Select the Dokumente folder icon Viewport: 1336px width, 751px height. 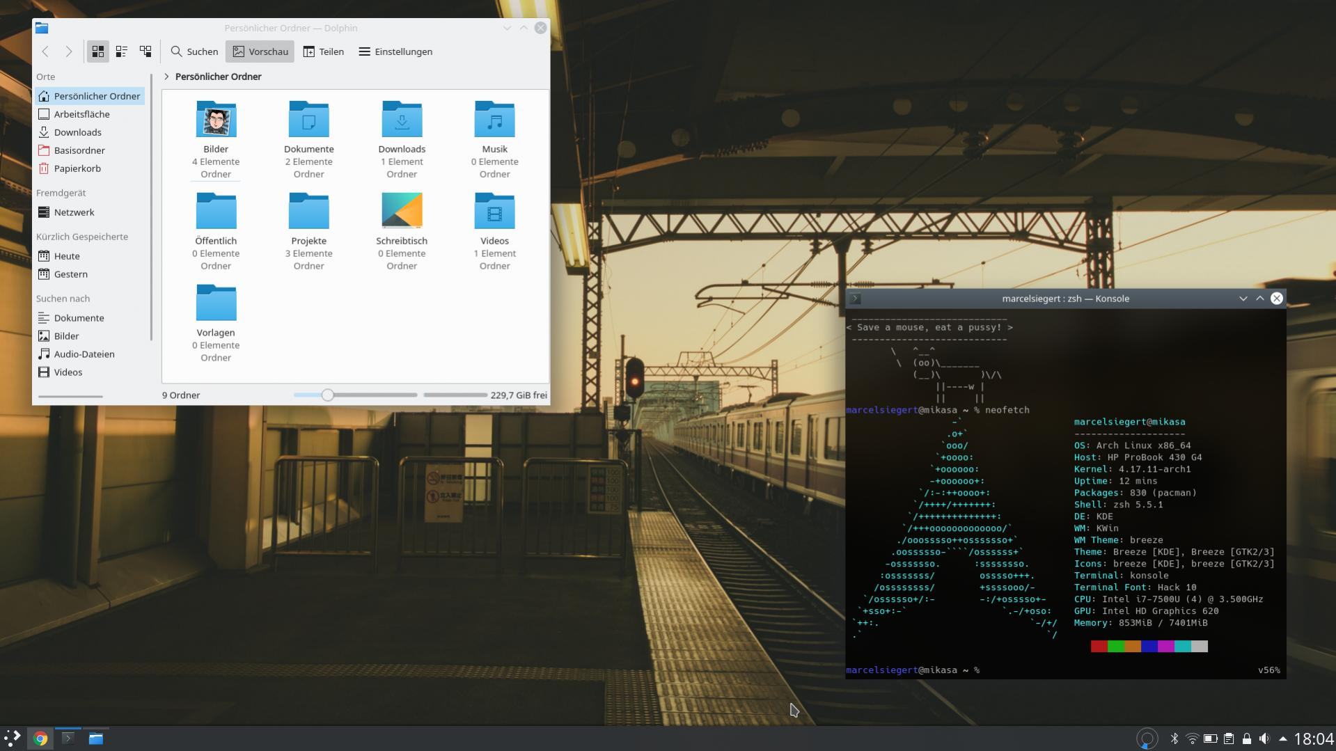[308, 119]
